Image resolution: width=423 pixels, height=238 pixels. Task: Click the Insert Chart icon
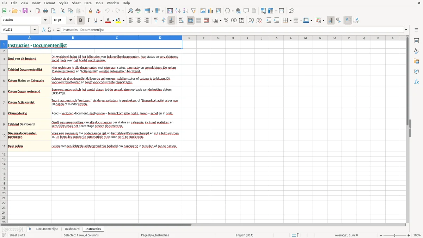(211, 11)
